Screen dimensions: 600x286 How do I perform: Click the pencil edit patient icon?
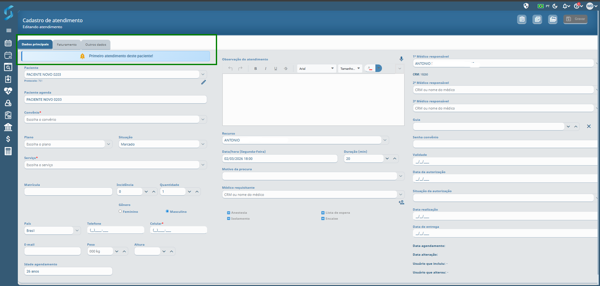pos(203,82)
